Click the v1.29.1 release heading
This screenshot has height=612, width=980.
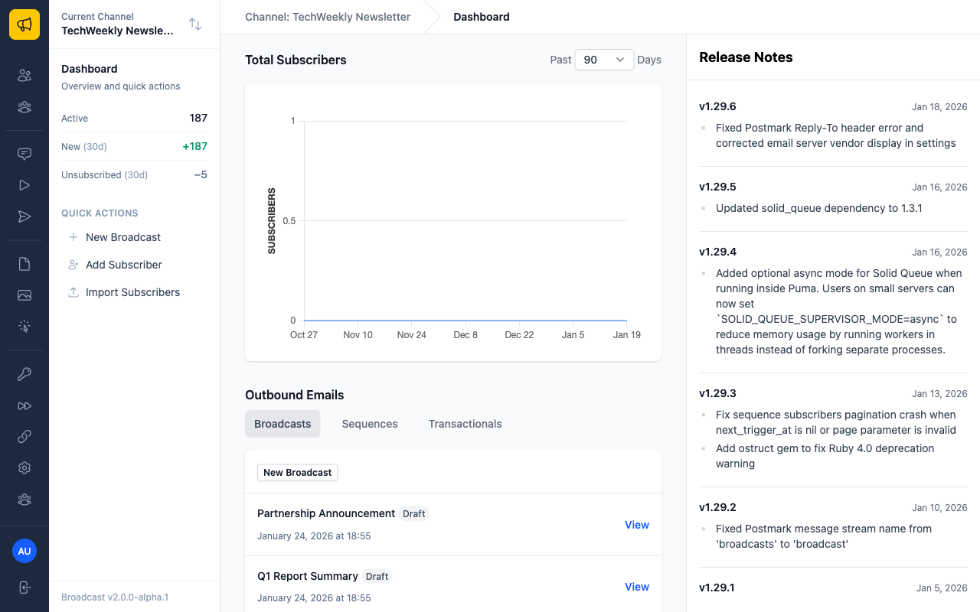coord(717,588)
